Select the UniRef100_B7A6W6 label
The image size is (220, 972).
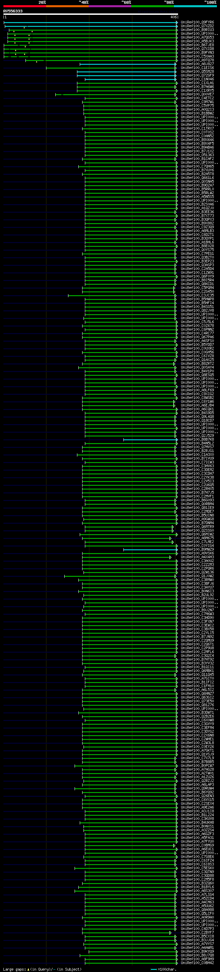tap(197, 87)
